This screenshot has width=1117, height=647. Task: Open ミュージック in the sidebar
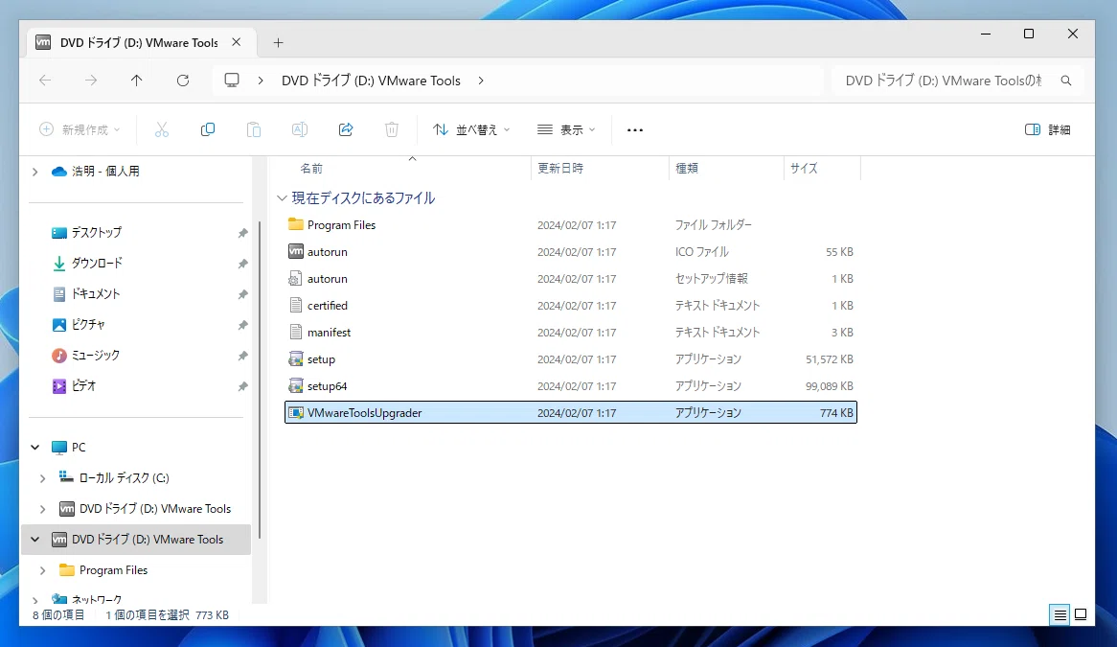tap(96, 356)
